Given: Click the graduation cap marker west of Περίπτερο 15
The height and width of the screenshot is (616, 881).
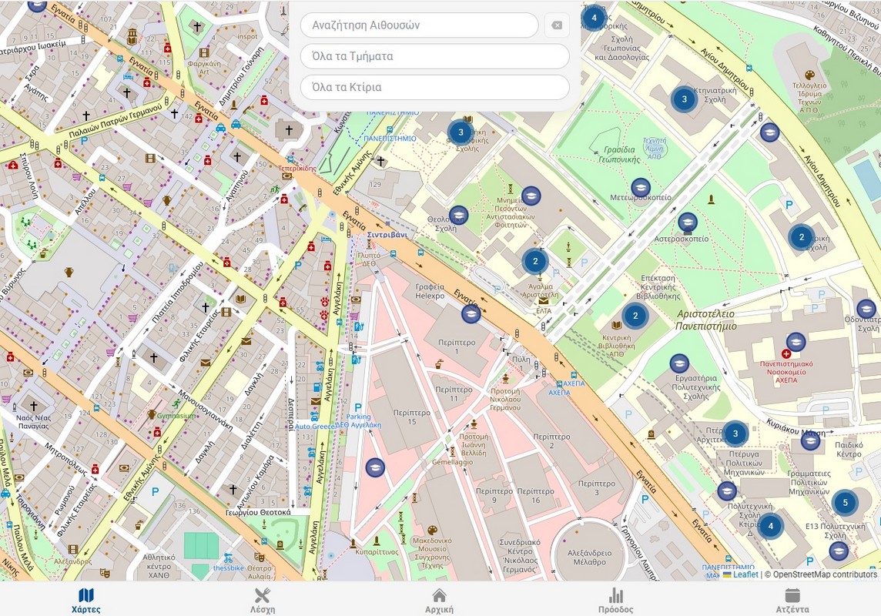Looking at the screenshot, I should click(x=375, y=467).
